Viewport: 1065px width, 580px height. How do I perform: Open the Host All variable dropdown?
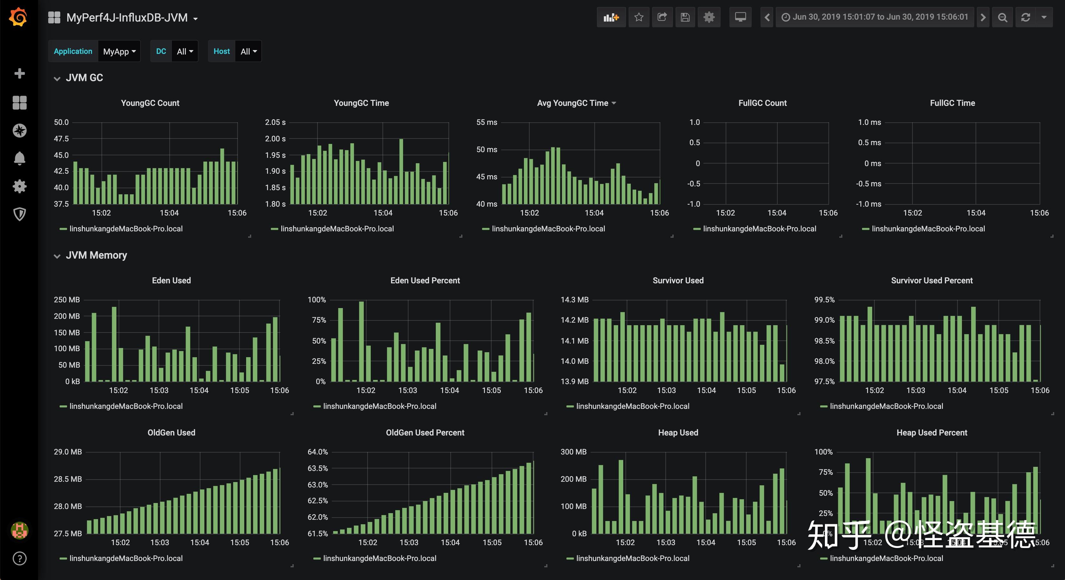pyautogui.click(x=248, y=52)
